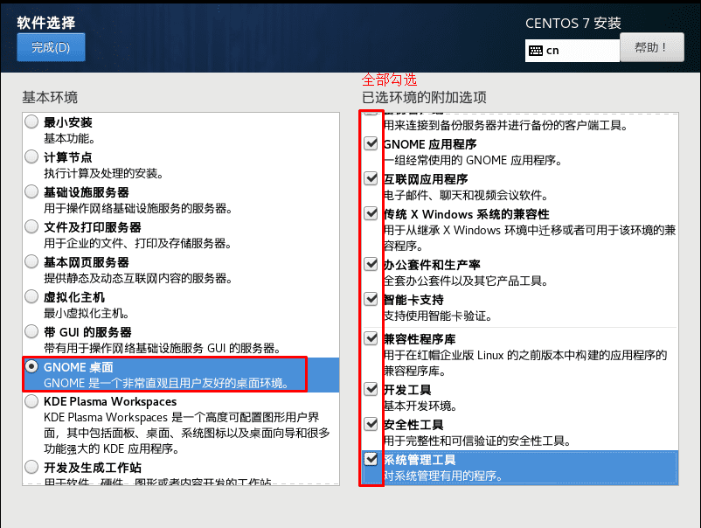Viewport: 701px width, 528px height.
Task: Click the text 执行计算及处理的安装。
Action: pos(104,173)
